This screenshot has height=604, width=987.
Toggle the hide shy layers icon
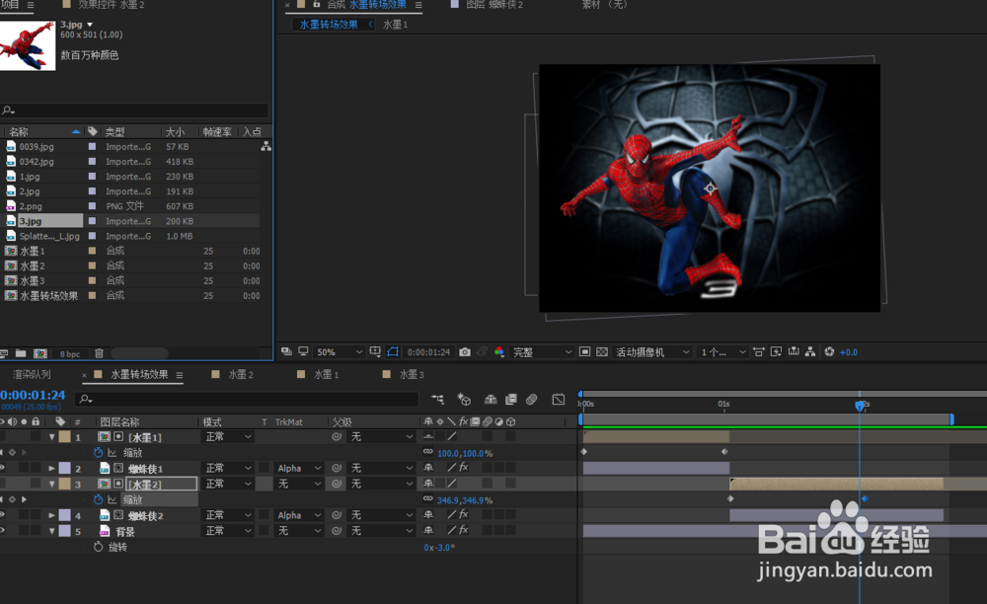coord(491,399)
